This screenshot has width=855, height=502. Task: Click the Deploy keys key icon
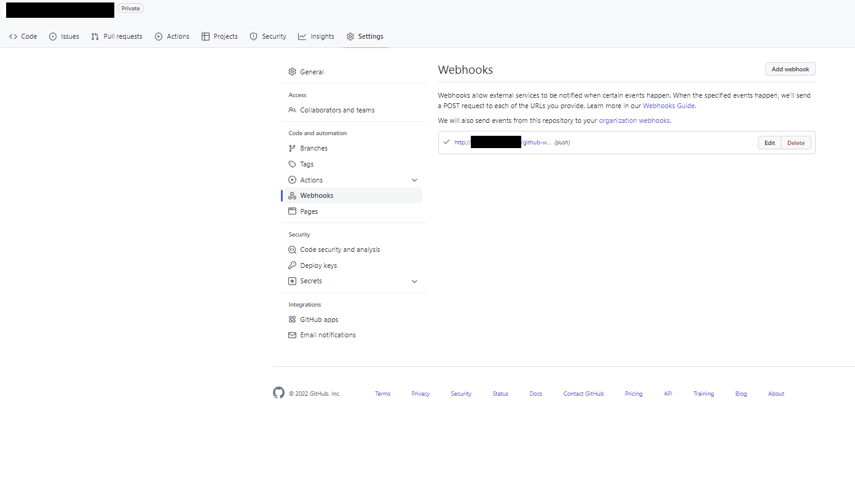pyautogui.click(x=293, y=265)
